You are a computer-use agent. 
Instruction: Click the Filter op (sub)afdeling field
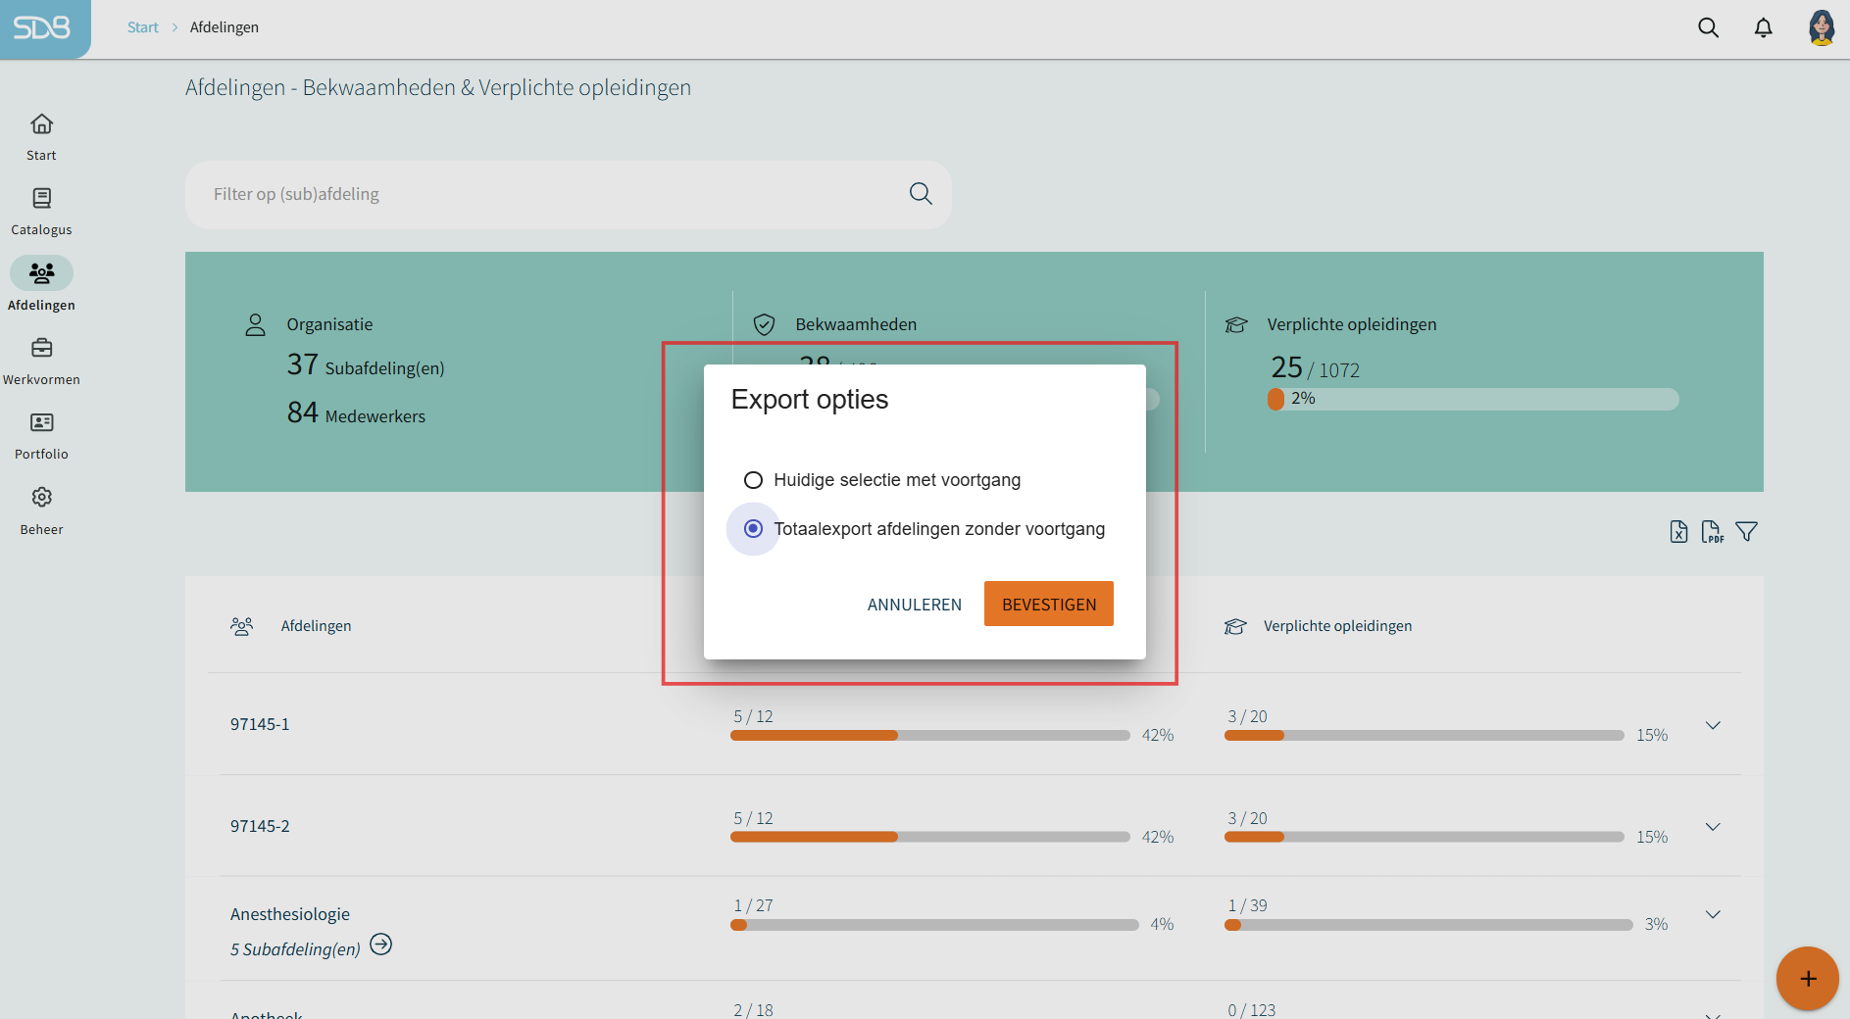click(549, 194)
